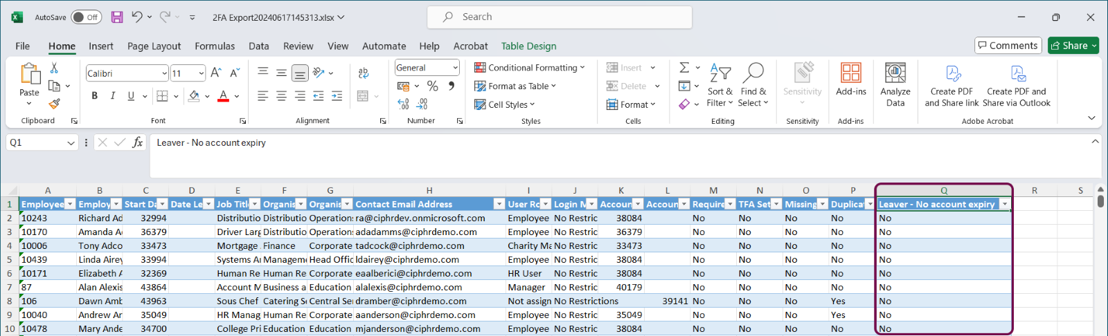Increase decimal places
This screenshot has width=1108, height=336.
(x=404, y=104)
